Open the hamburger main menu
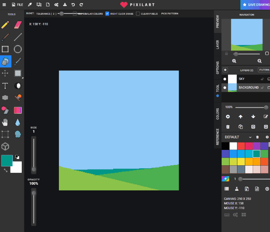Viewport: 270px width, 232px height. [4, 4]
